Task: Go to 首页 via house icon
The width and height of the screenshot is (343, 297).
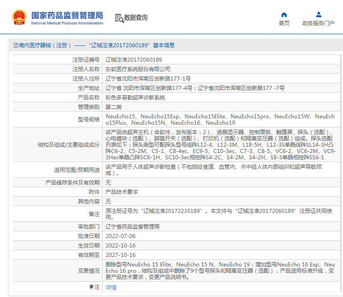Action: (284, 15)
